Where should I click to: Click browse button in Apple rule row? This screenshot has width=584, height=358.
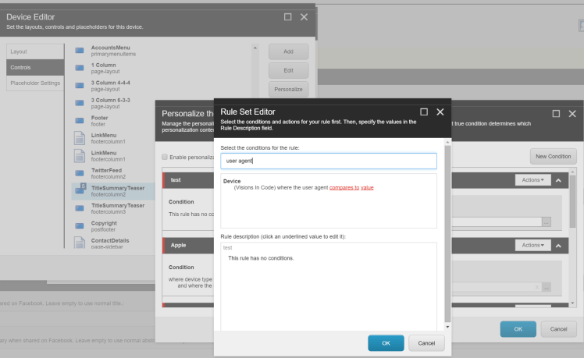click(x=547, y=287)
